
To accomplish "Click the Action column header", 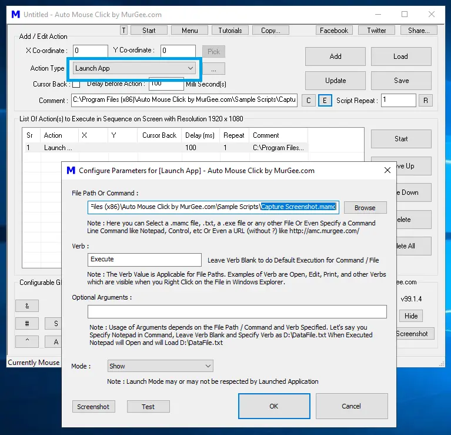I will point(59,135).
